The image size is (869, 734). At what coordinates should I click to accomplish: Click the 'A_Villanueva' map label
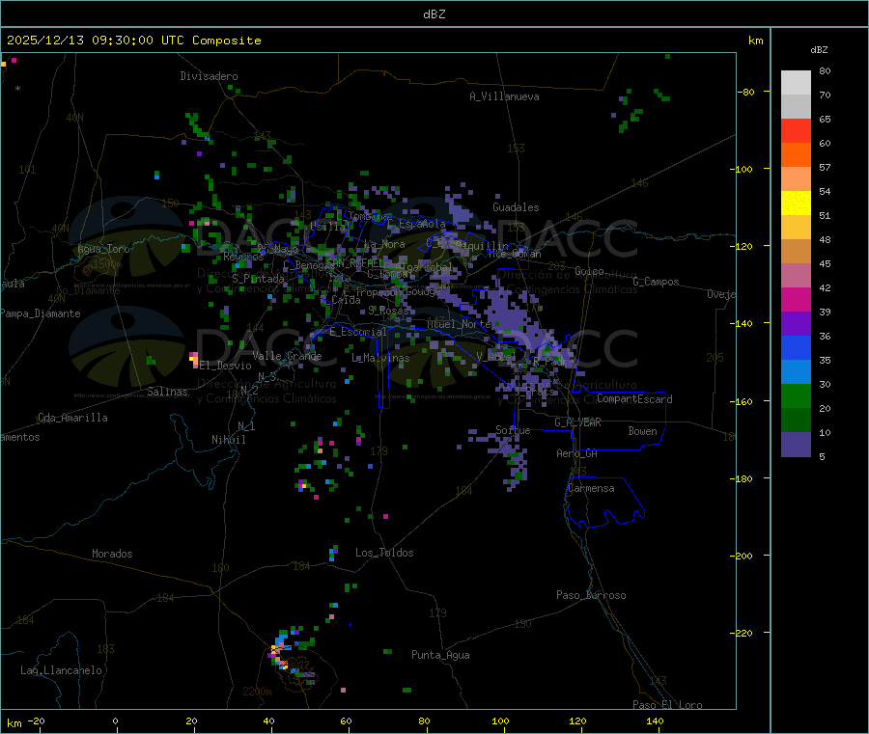(504, 96)
